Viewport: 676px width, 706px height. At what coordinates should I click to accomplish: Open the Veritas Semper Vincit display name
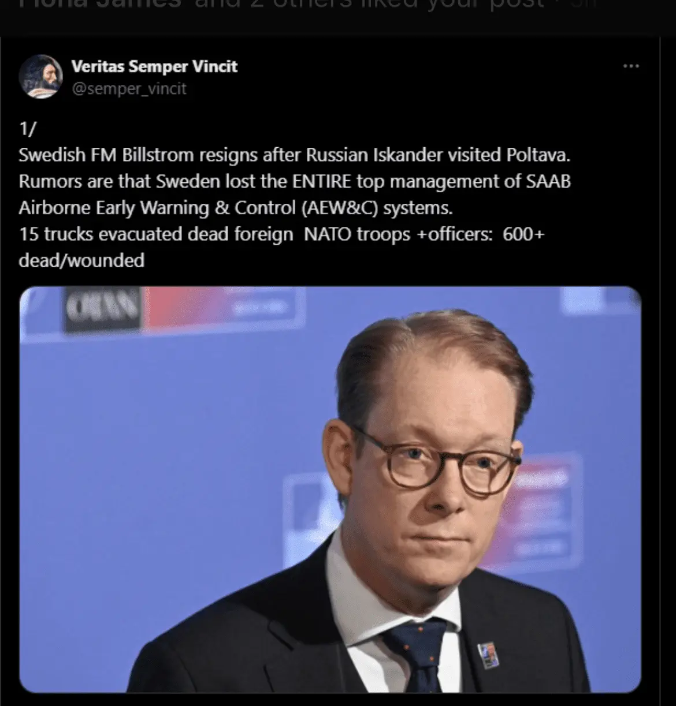[x=154, y=66]
